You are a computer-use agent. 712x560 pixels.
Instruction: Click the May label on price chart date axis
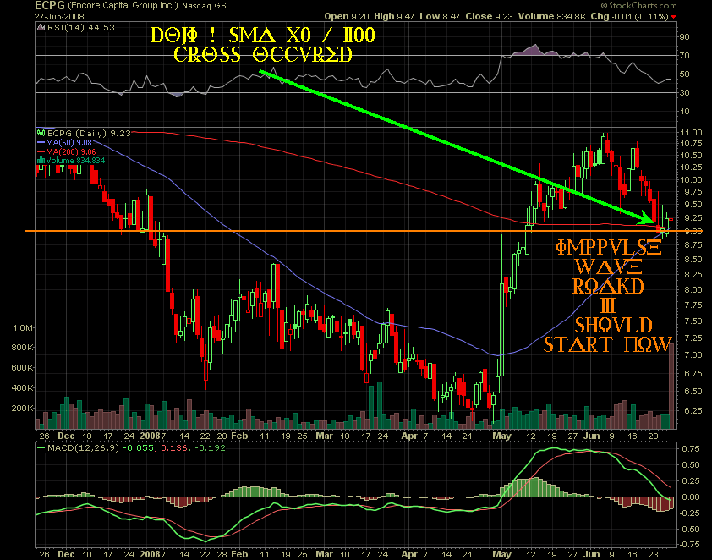pyautogui.click(x=501, y=436)
